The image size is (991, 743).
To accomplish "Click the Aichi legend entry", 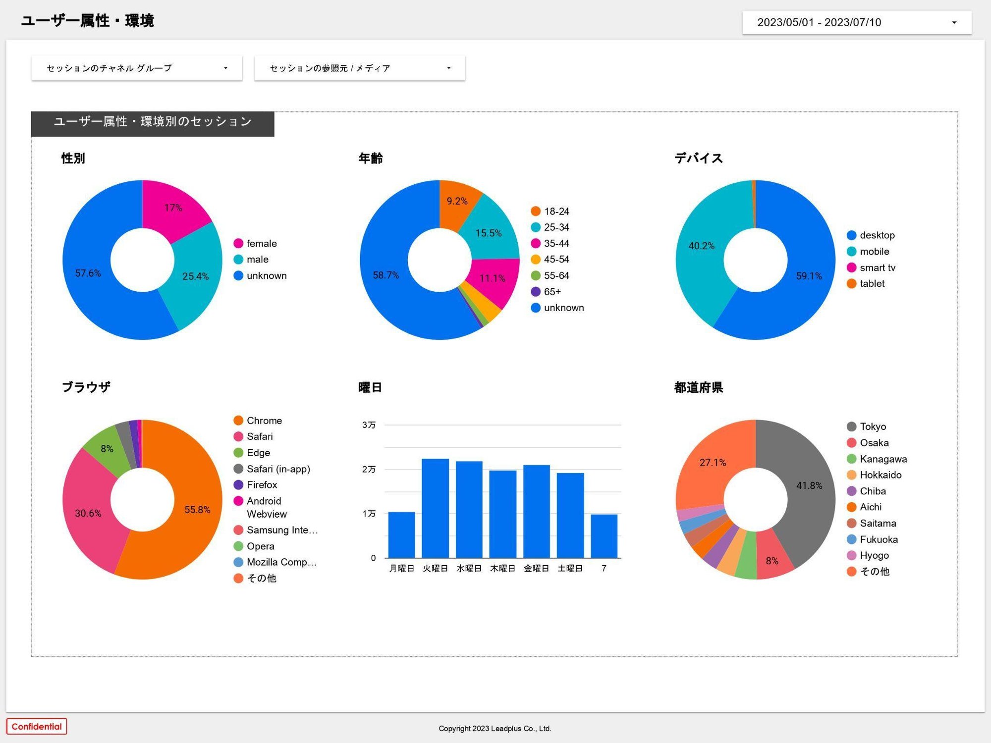I will pyautogui.click(x=865, y=507).
